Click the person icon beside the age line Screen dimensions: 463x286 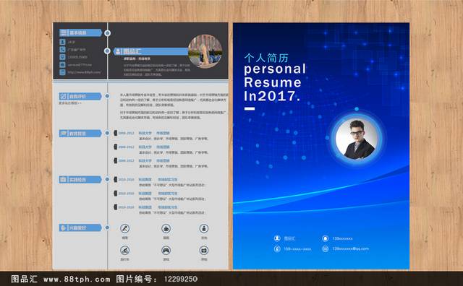pyautogui.click(x=62, y=42)
